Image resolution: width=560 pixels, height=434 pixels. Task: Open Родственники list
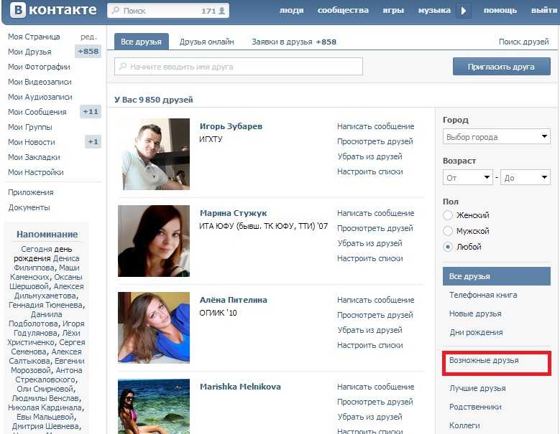pyautogui.click(x=475, y=407)
